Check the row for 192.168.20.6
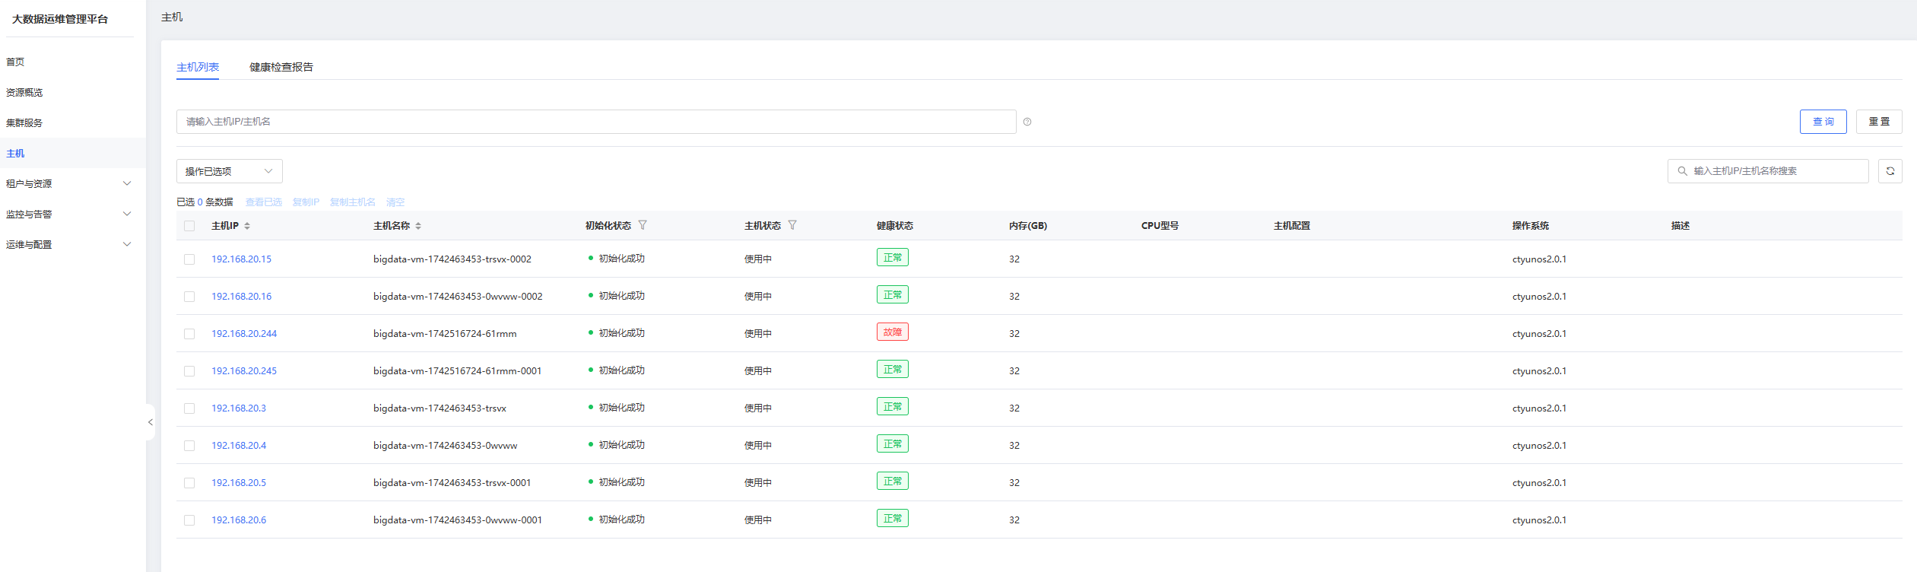This screenshot has width=1917, height=572. (189, 520)
